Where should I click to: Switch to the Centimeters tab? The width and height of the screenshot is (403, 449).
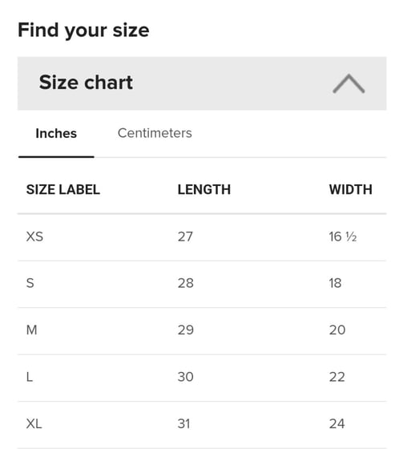tap(155, 133)
